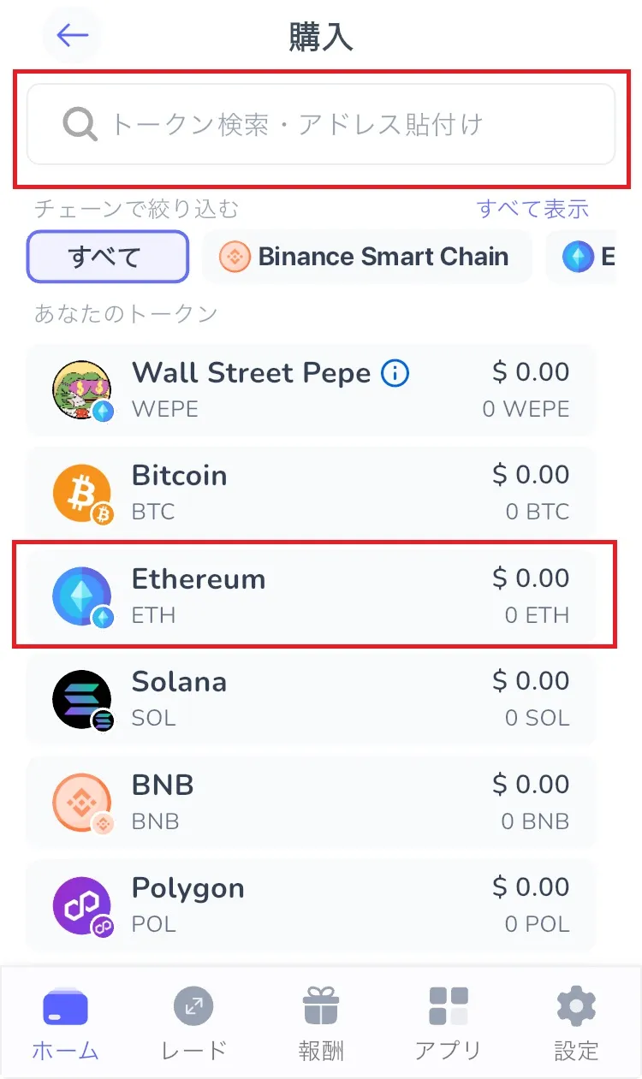Tap the Wall Street Pepe info icon
Viewport: 642px width, 1079px height.
click(x=395, y=373)
